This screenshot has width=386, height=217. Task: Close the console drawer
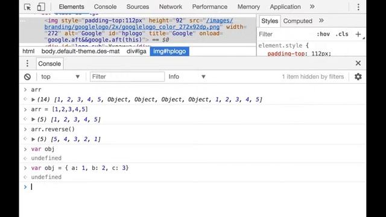point(358,63)
